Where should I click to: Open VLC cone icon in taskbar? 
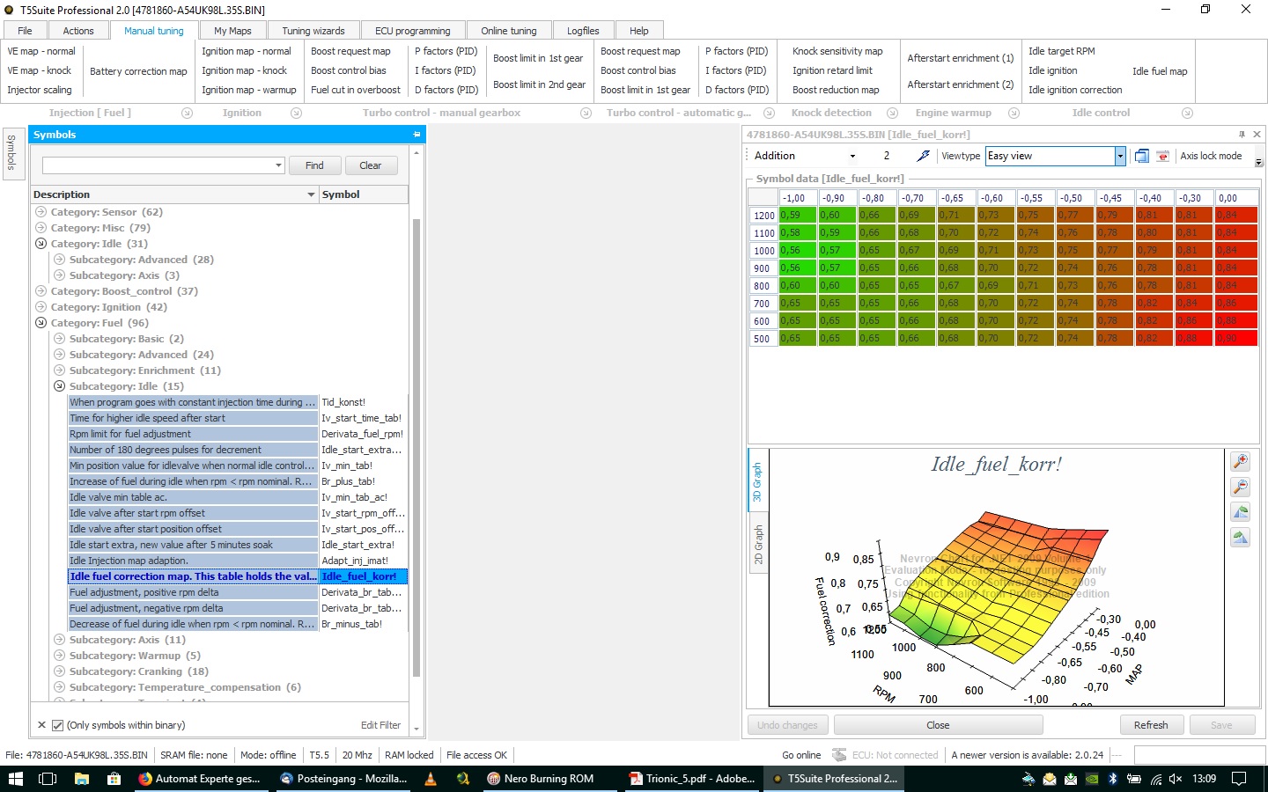(431, 779)
